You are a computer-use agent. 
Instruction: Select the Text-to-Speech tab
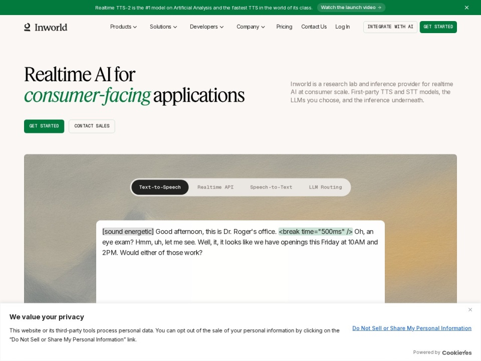tap(160, 187)
